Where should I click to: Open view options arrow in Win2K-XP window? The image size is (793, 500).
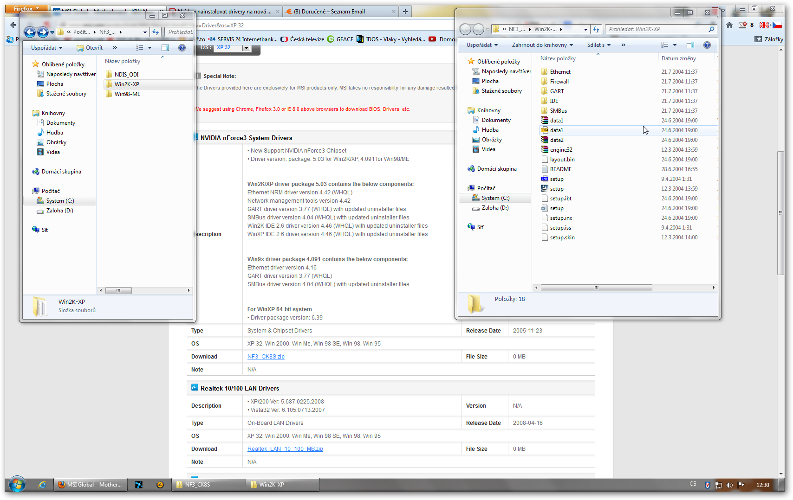coord(675,45)
